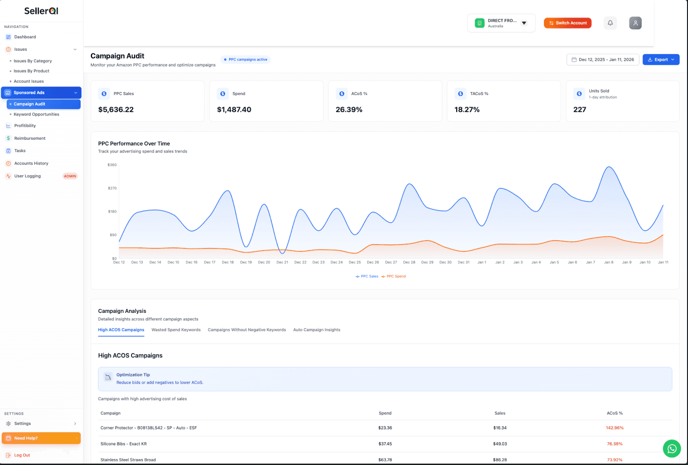688x465 pixels.
Task: Click the Switch Account button
Action: pyautogui.click(x=568, y=23)
